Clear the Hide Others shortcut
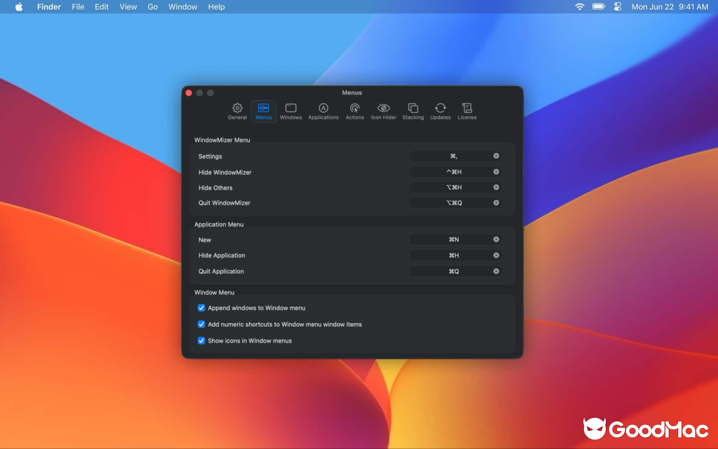The width and height of the screenshot is (718, 449). [x=496, y=187]
